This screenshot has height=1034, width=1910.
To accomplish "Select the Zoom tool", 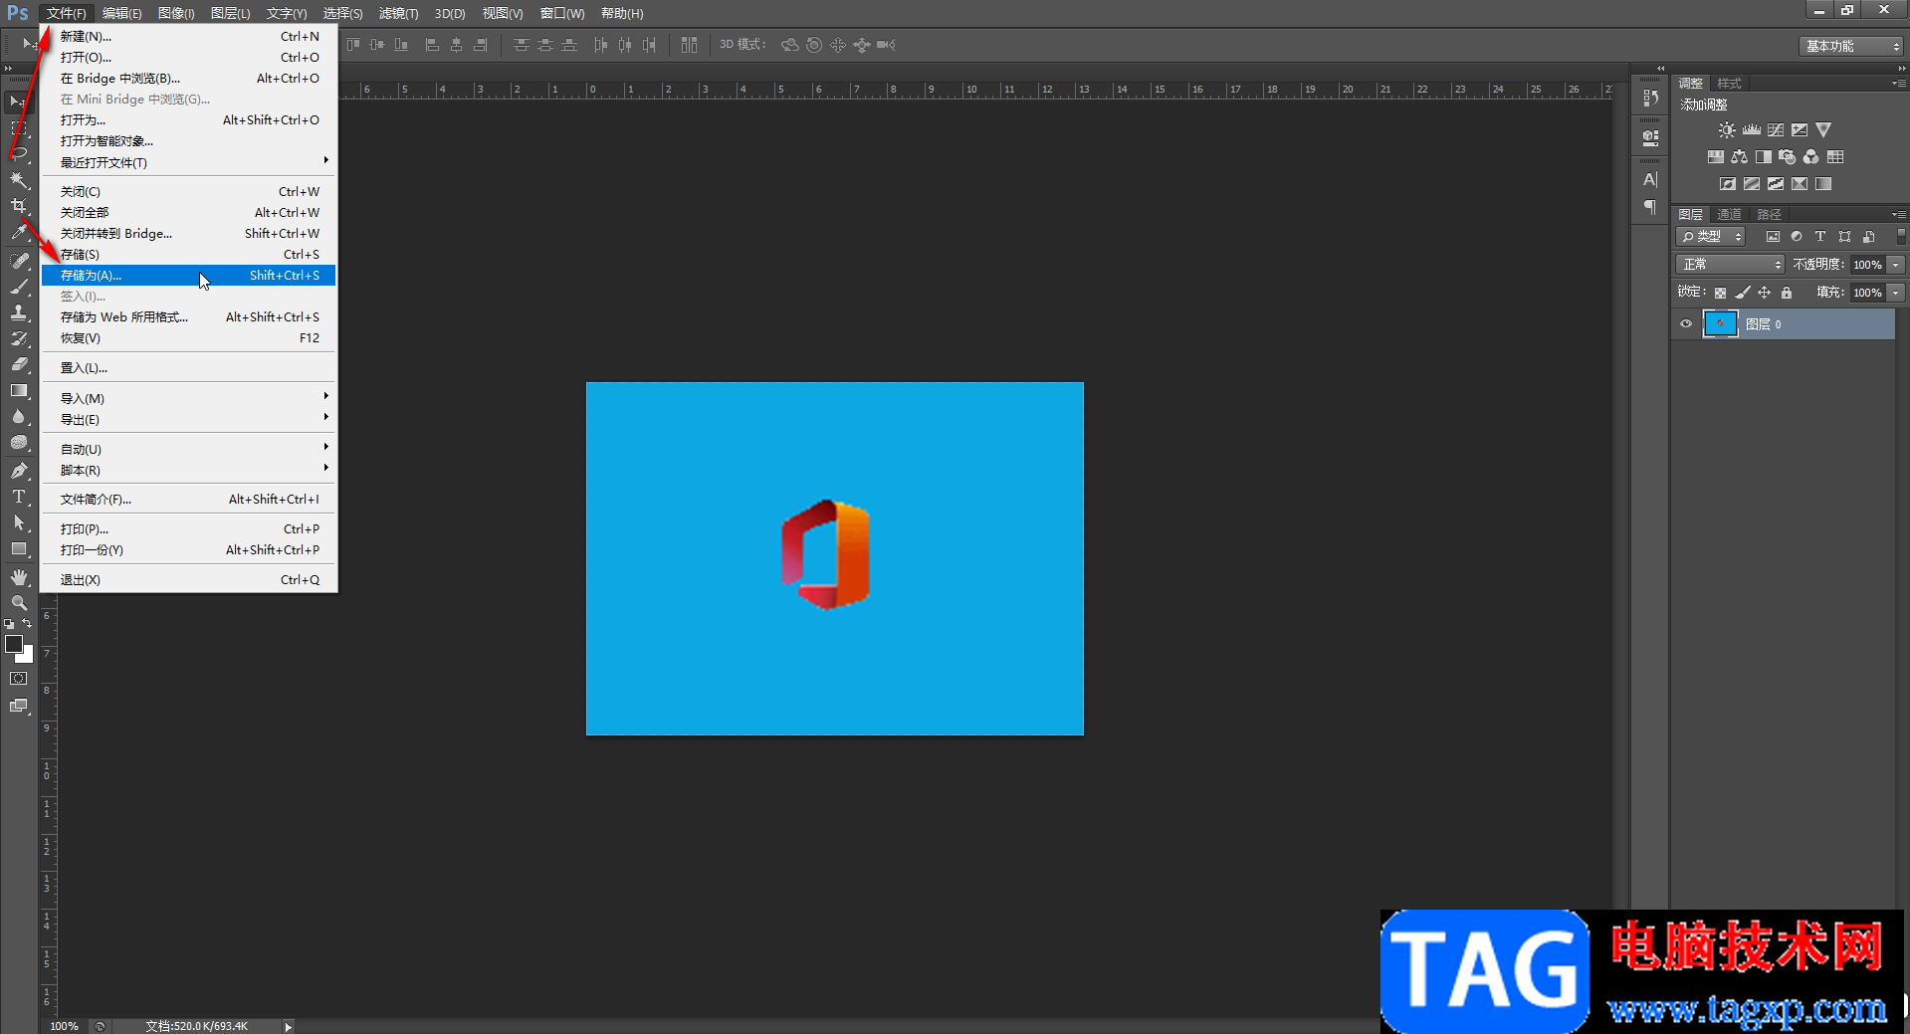I will [x=18, y=603].
